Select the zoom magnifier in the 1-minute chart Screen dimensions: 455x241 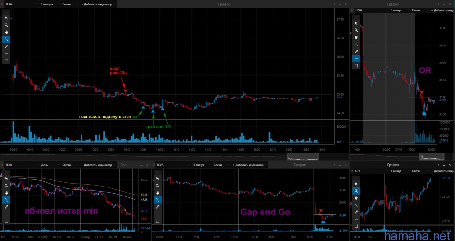tap(6, 25)
